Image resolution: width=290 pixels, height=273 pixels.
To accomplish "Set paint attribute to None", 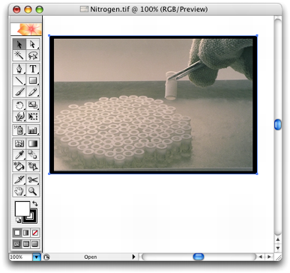I will (35, 233).
